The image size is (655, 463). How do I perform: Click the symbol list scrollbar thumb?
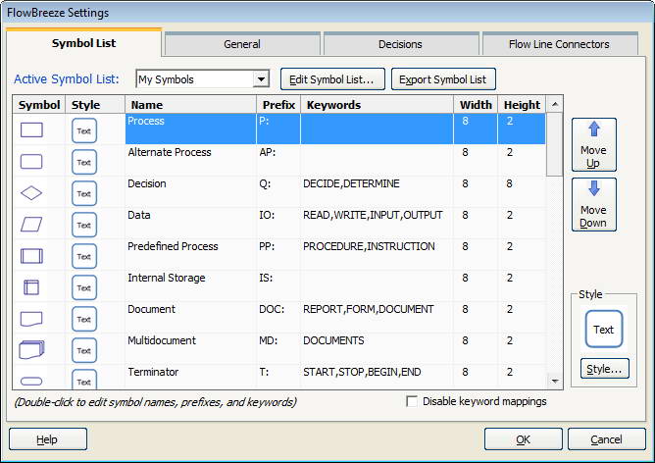click(x=555, y=144)
